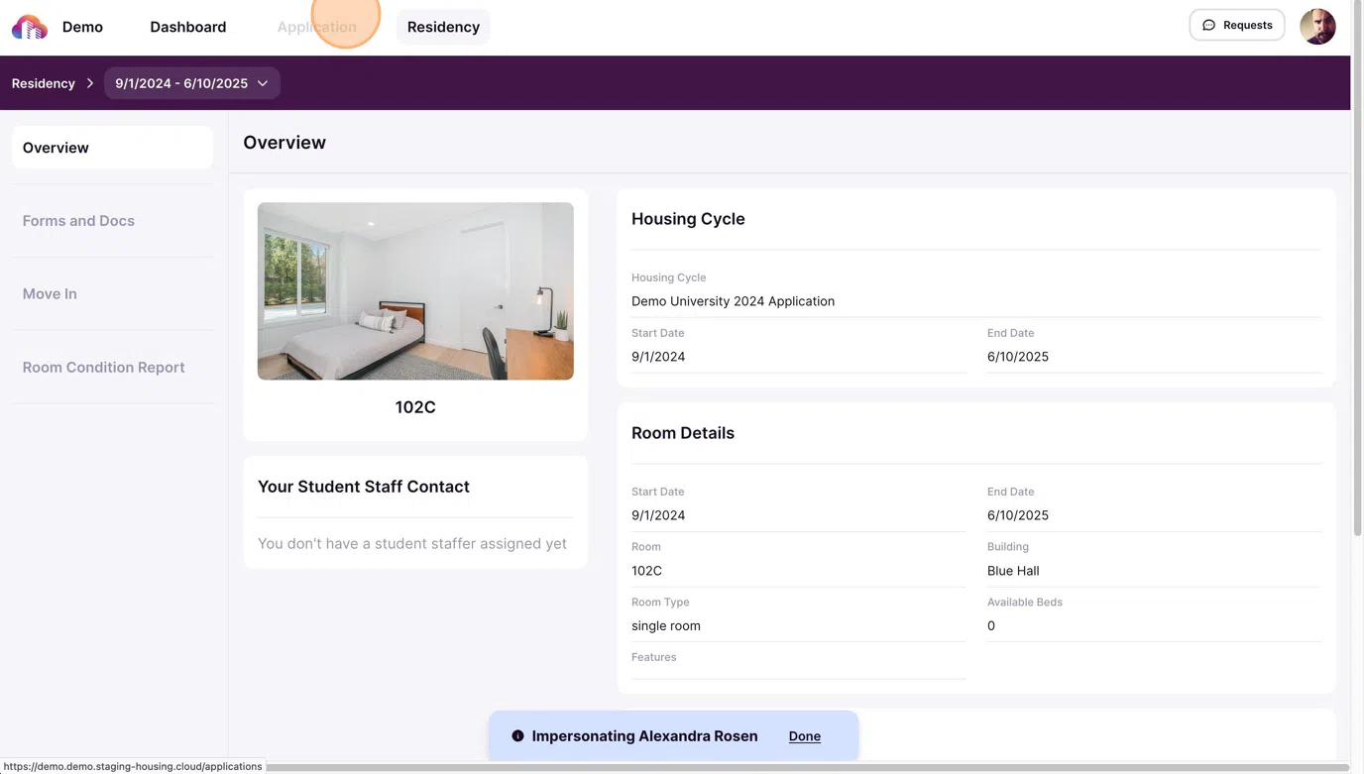
Task: Open the Room Condition Report
Action: click(x=104, y=368)
